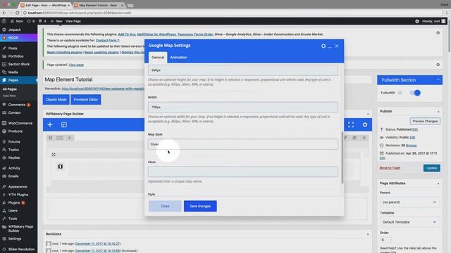Click the Class input field
This screenshot has width=451, height=253.
pyautogui.click(x=242, y=171)
